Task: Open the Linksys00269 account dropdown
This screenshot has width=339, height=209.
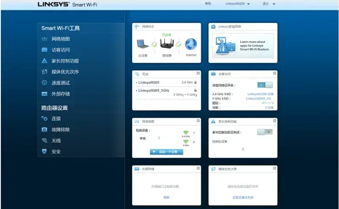Action: (x=237, y=4)
